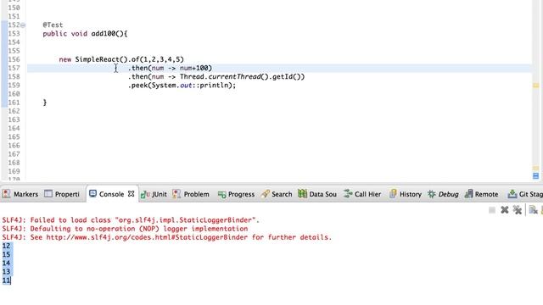Click the .of(1,2,3,4,5) call

[x=156, y=59]
